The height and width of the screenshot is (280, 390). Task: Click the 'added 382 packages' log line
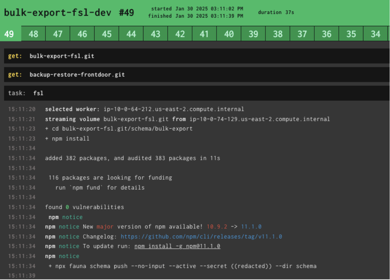(132, 158)
